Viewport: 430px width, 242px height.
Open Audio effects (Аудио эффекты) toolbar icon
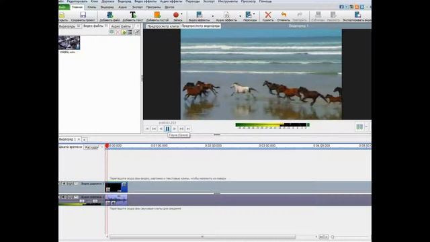226,15
